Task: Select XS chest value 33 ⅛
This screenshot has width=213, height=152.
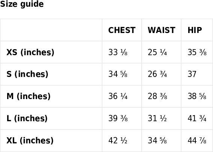Action: 118,52
